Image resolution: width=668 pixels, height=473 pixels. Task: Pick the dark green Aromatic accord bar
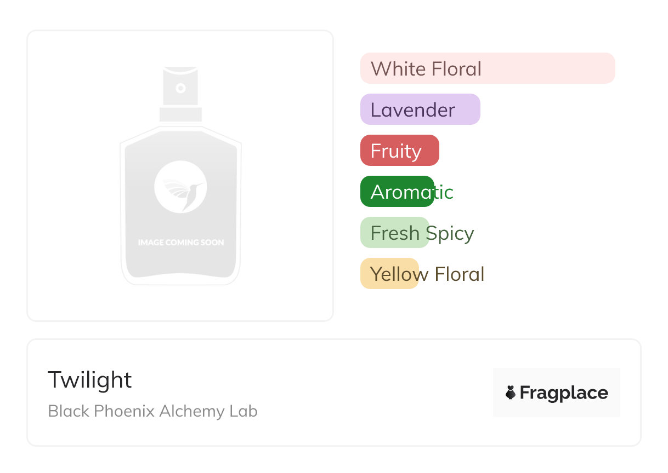[x=397, y=192]
